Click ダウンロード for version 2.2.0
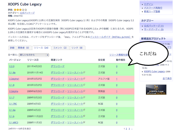Image resolution: width=186 pixels, height=130 pixels. 58,66
